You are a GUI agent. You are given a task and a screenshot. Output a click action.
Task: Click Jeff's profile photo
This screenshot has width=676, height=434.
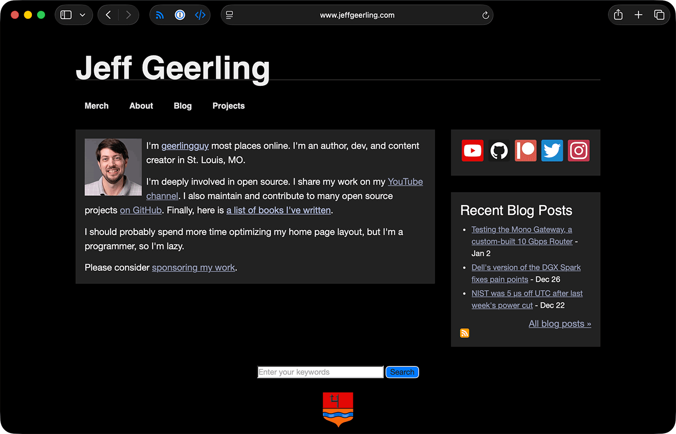pyautogui.click(x=113, y=167)
